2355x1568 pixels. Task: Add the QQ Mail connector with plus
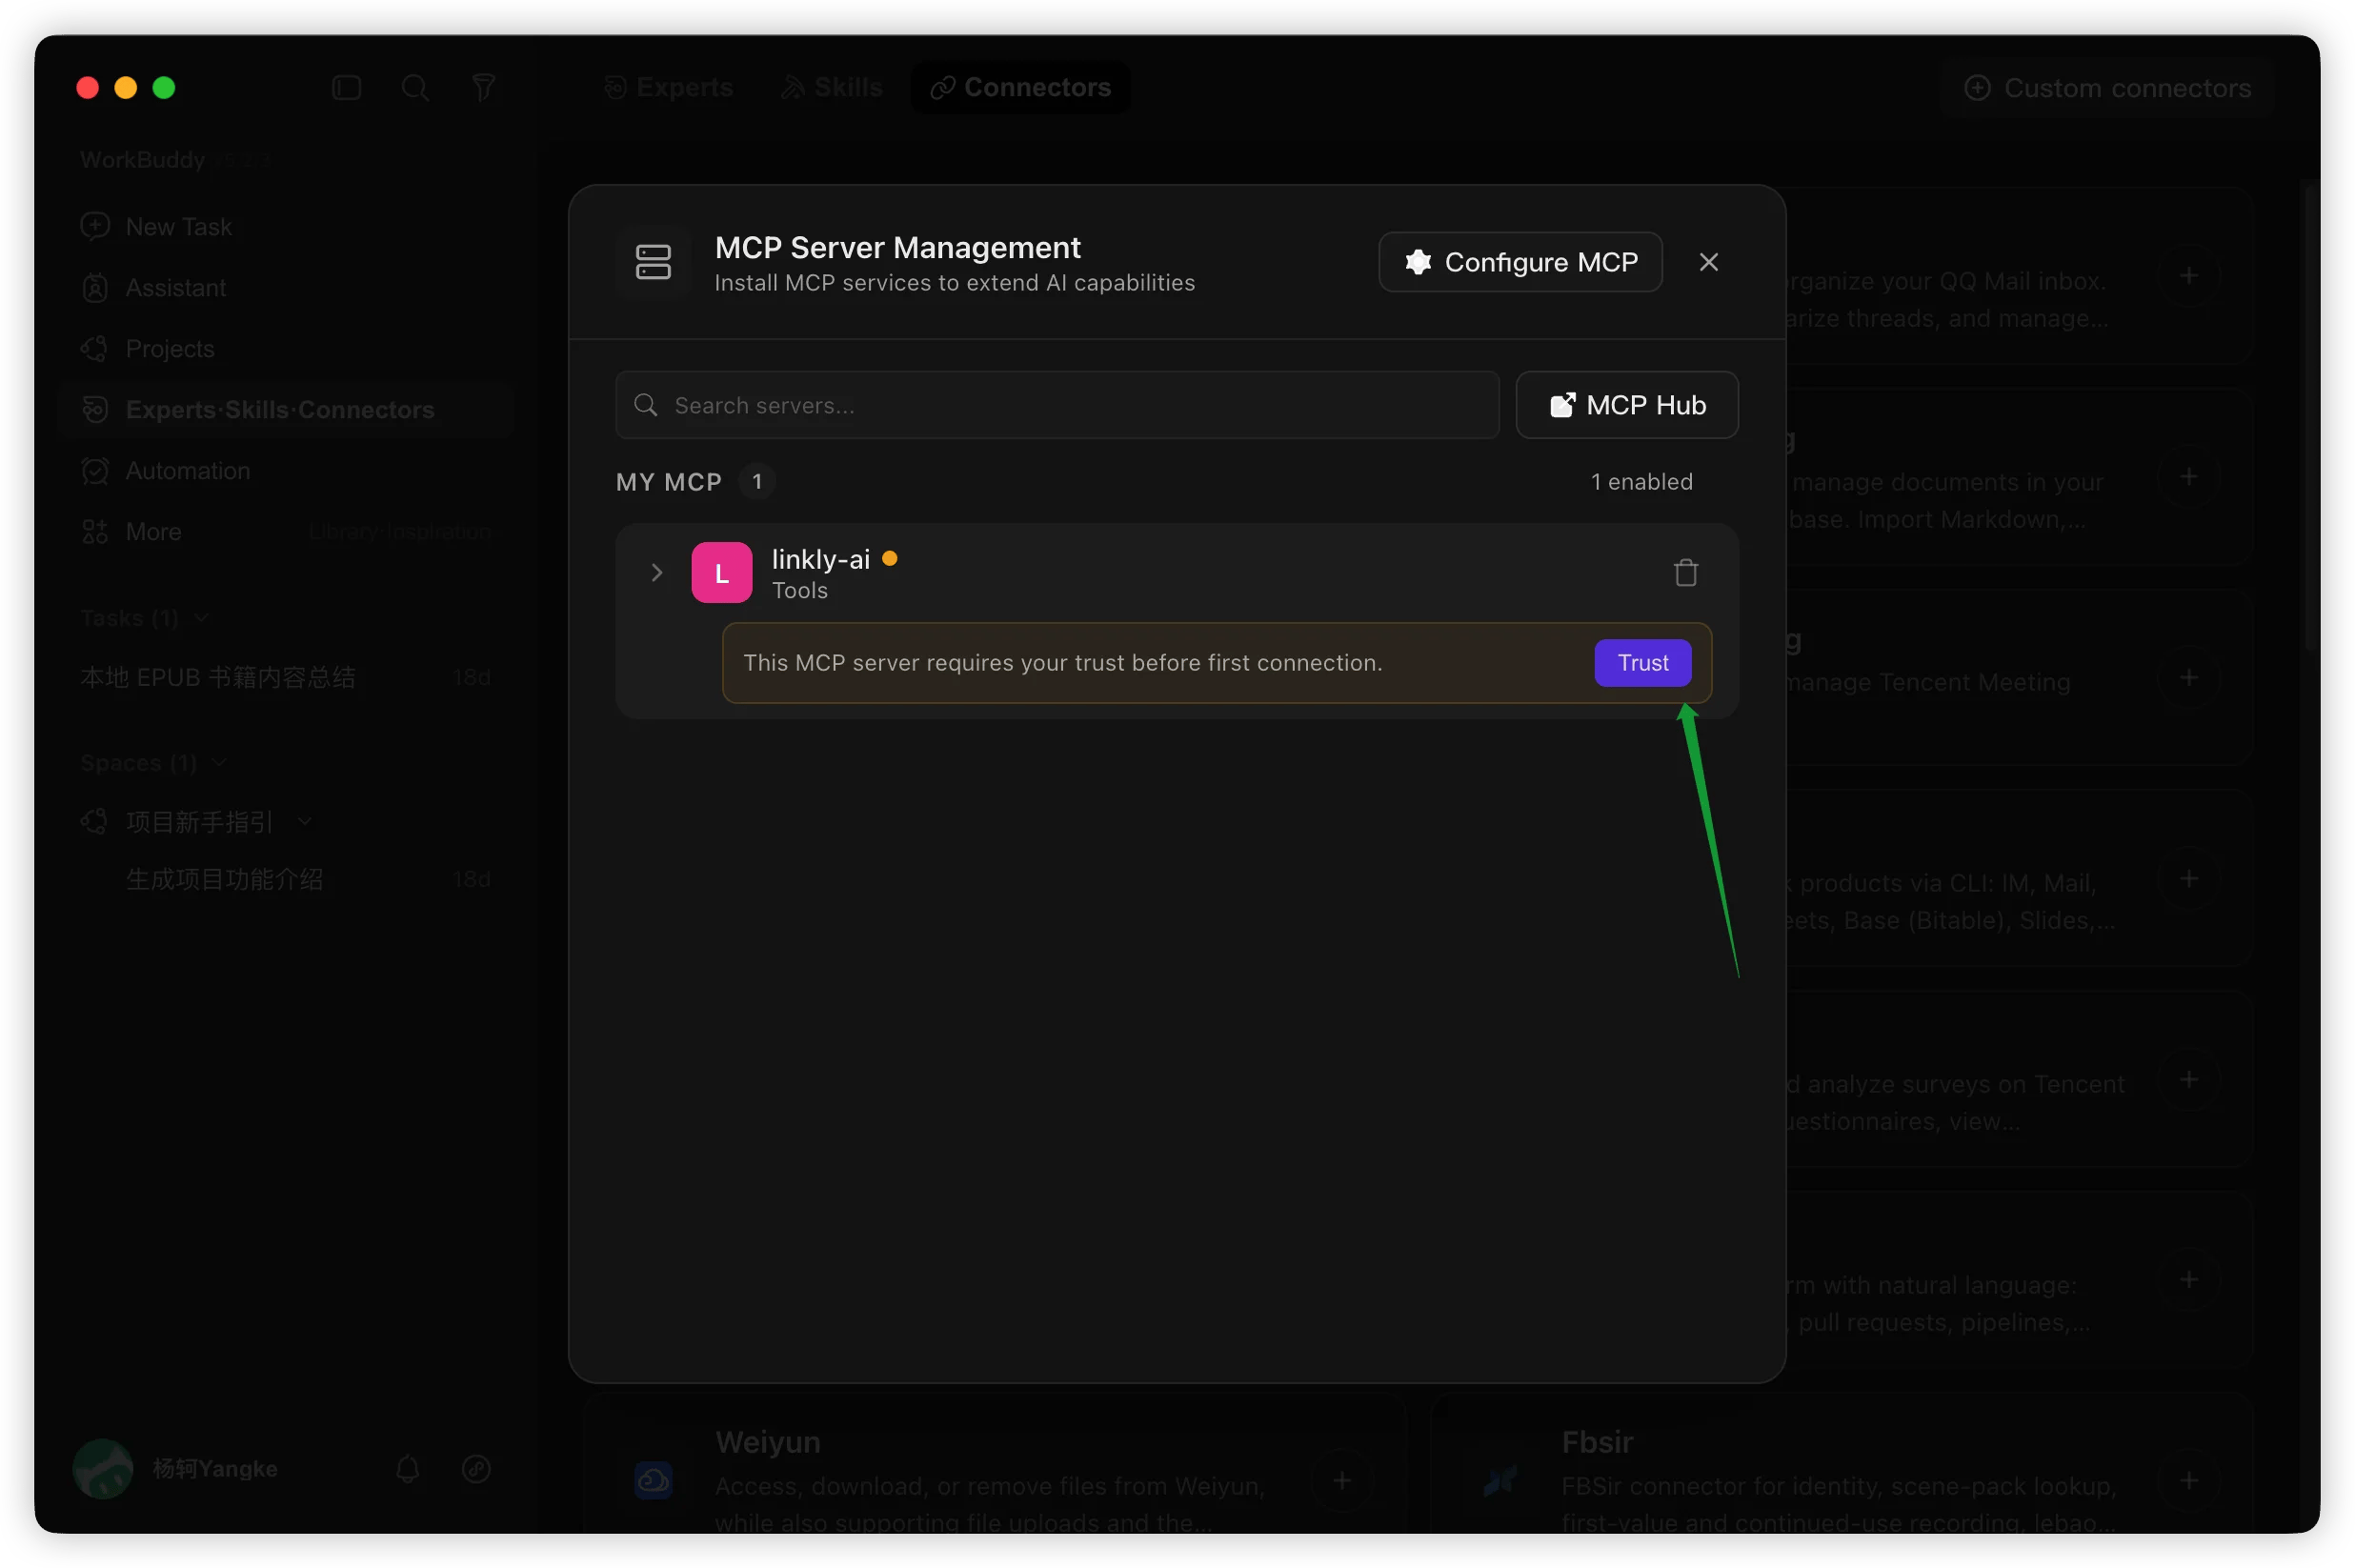(2189, 276)
